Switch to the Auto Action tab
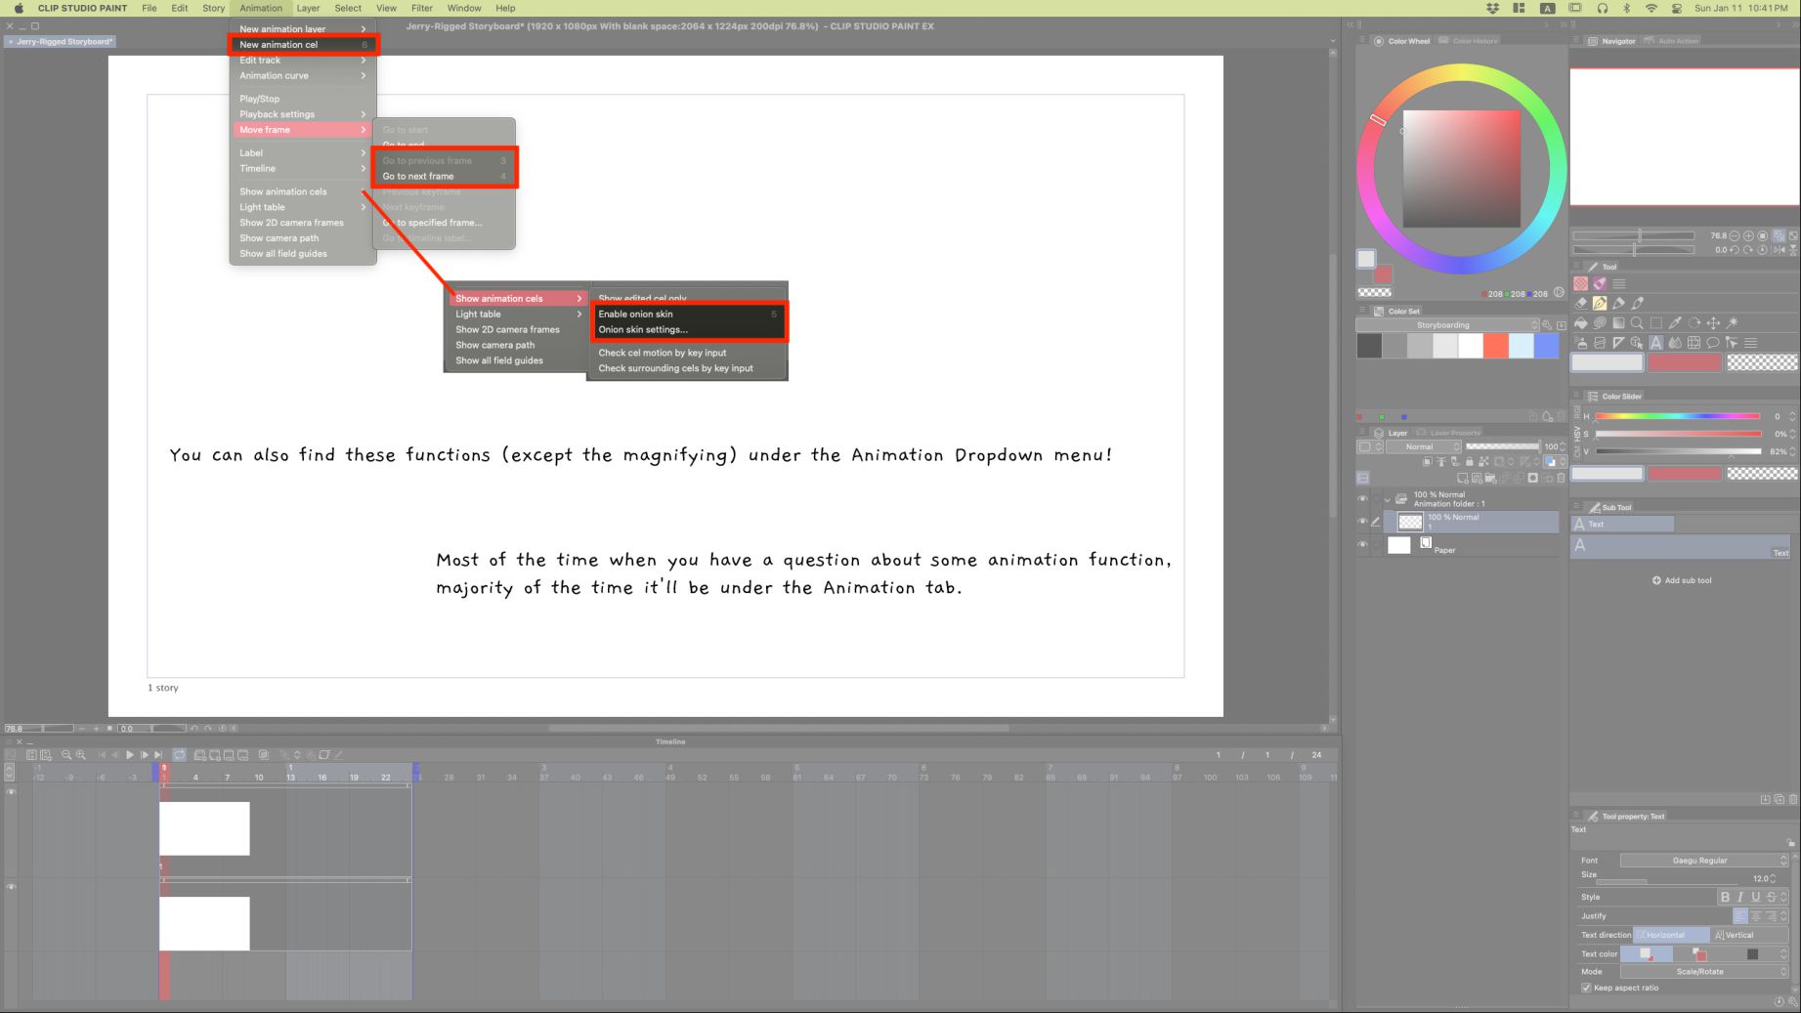 [1673, 41]
